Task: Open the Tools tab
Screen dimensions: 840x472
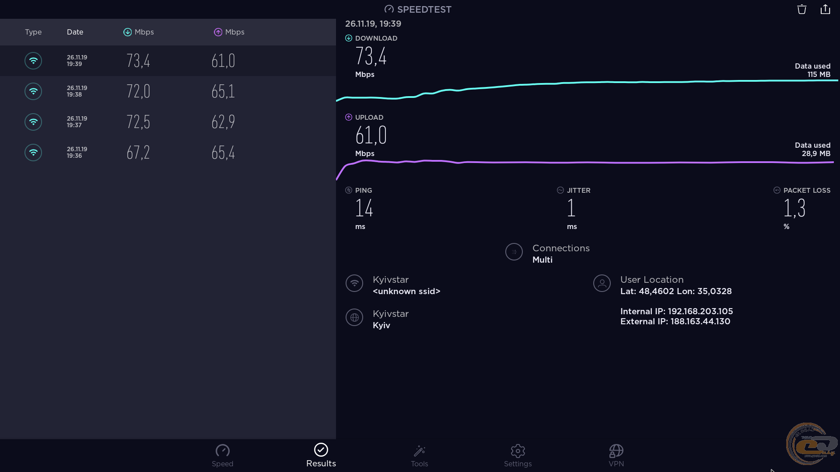Action: tap(419, 455)
